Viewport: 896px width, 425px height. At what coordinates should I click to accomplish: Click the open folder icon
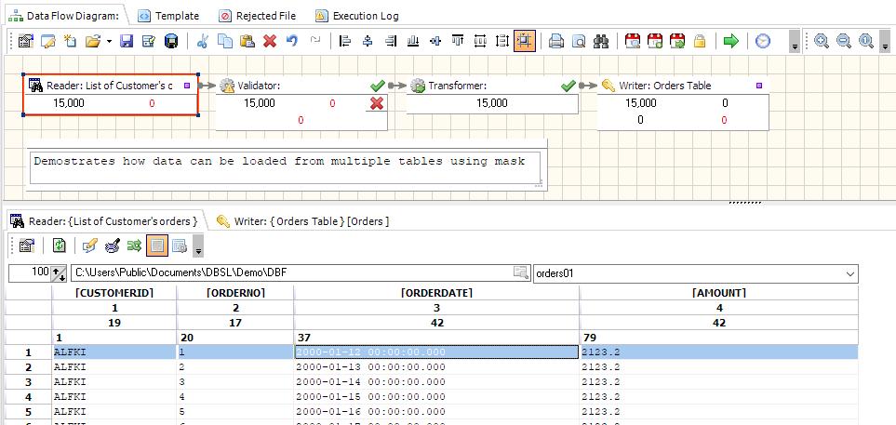tap(92, 41)
